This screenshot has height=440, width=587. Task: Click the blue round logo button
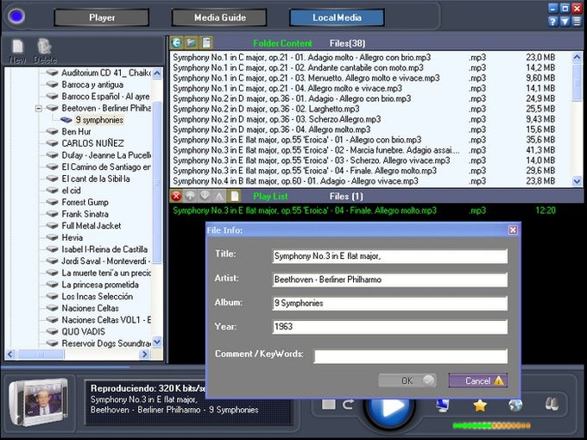click(16, 16)
